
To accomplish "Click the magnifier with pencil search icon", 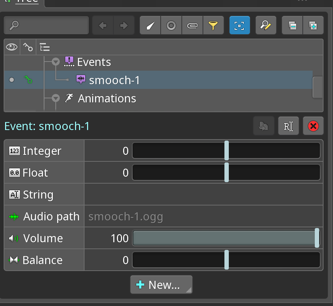I will [266, 25].
